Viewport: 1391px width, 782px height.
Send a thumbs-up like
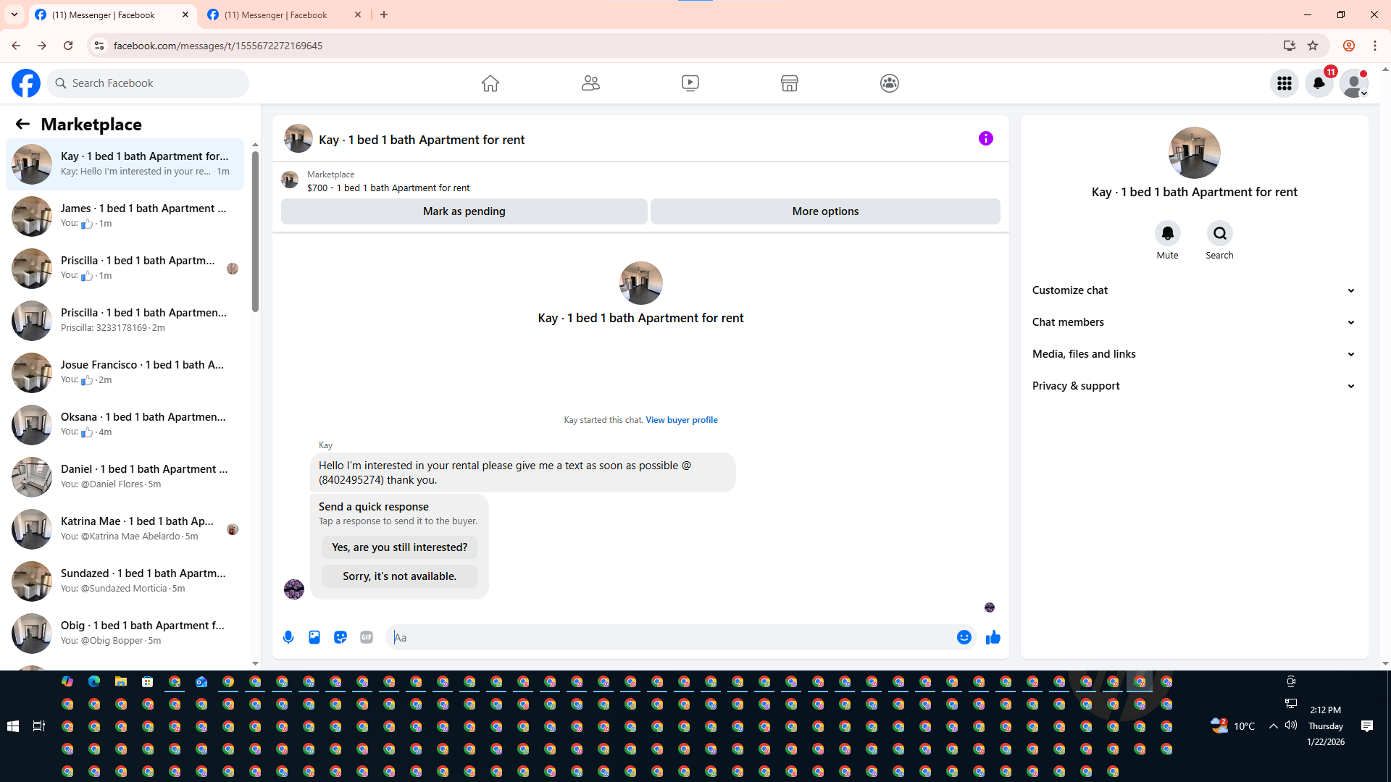coord(993,637)
